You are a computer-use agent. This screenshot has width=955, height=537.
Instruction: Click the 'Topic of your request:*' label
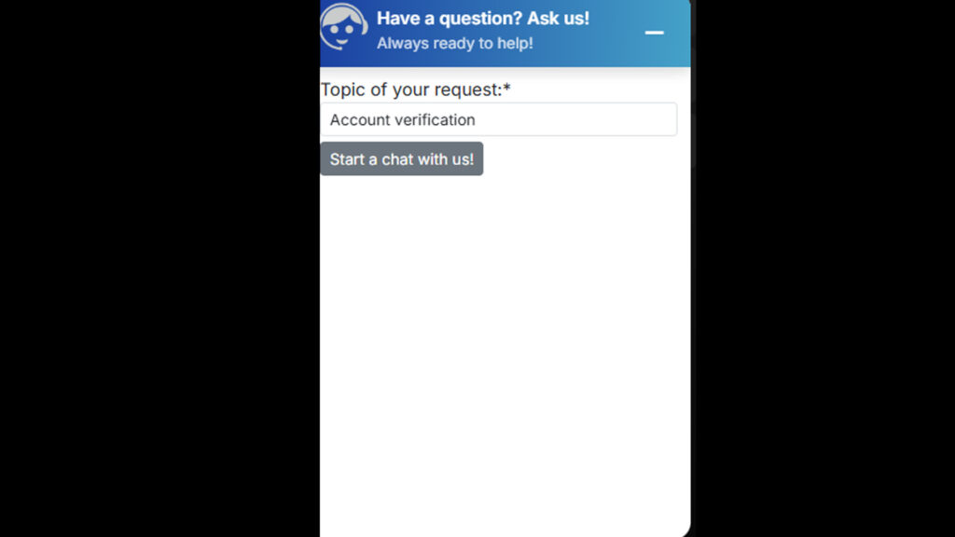415,89
